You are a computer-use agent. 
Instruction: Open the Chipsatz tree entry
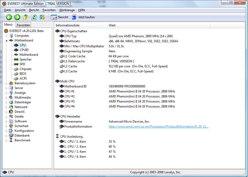click(x=25, y=69)
